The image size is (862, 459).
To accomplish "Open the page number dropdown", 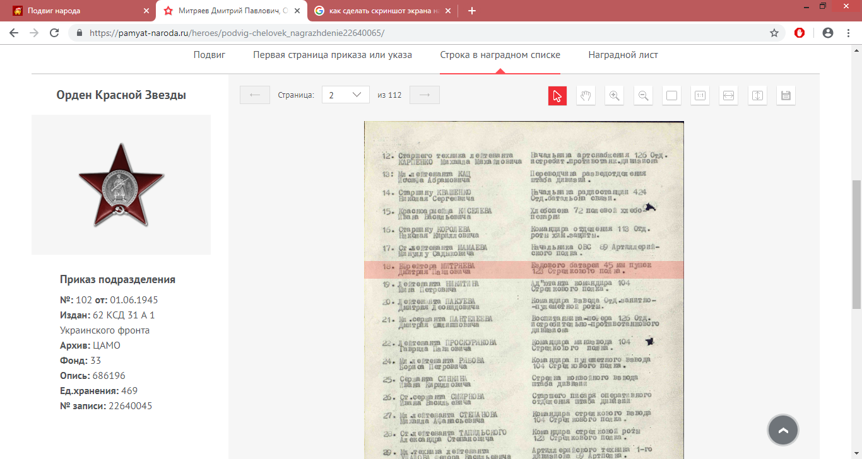I will click(x=345, y=95).
